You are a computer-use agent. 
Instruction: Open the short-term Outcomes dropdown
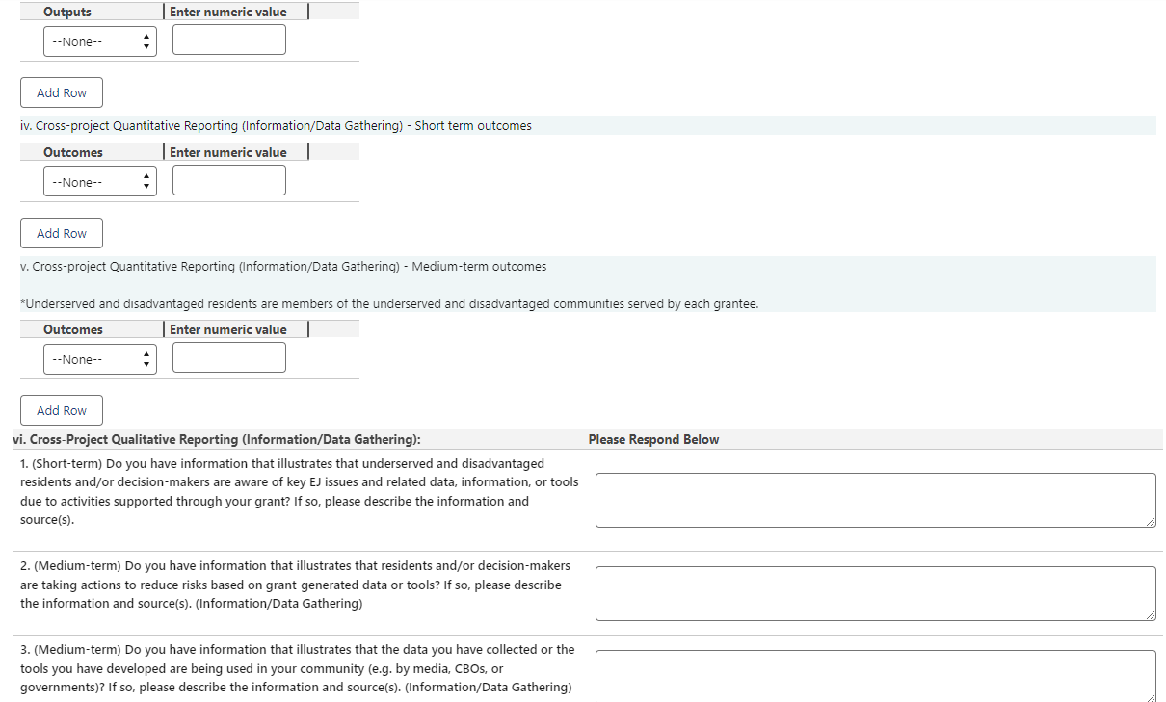(x=100, y=182)
